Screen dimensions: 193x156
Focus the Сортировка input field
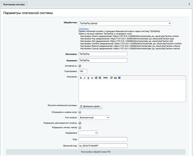click(83, 71)
